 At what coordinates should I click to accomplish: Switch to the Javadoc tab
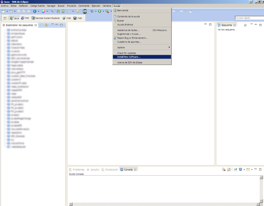(x=93, y=170)
